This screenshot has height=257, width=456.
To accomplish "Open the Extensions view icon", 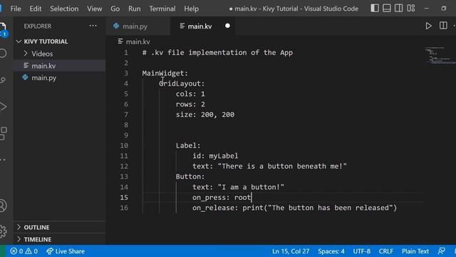I will pyautogui.click(x=3, y=133).
